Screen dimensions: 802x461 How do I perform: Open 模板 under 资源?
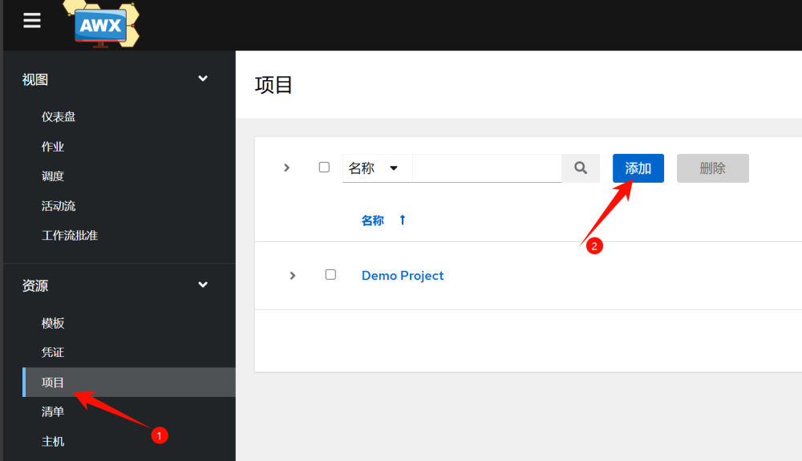[x=53, y=323]
